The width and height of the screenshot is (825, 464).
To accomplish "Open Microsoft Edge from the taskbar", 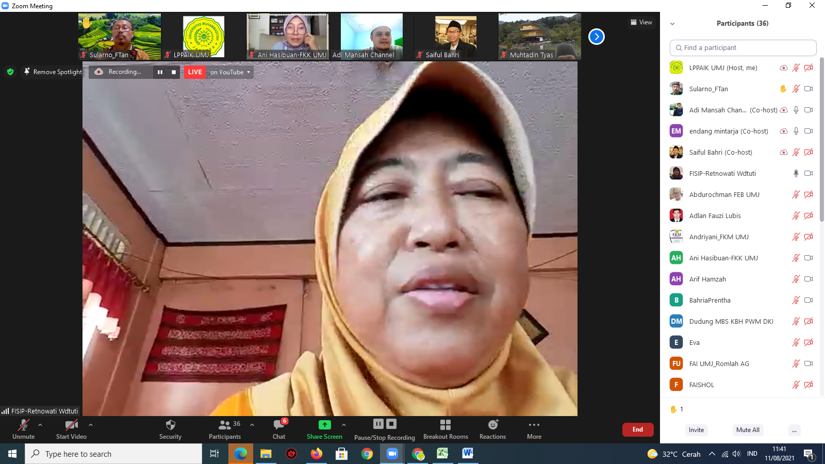I will coord(241,454).
